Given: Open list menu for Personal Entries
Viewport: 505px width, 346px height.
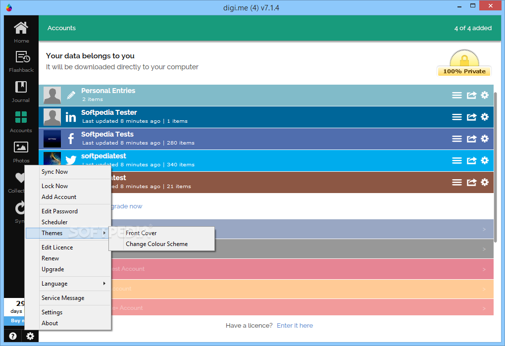Looking at the screenshot, I should pos(456,95).
